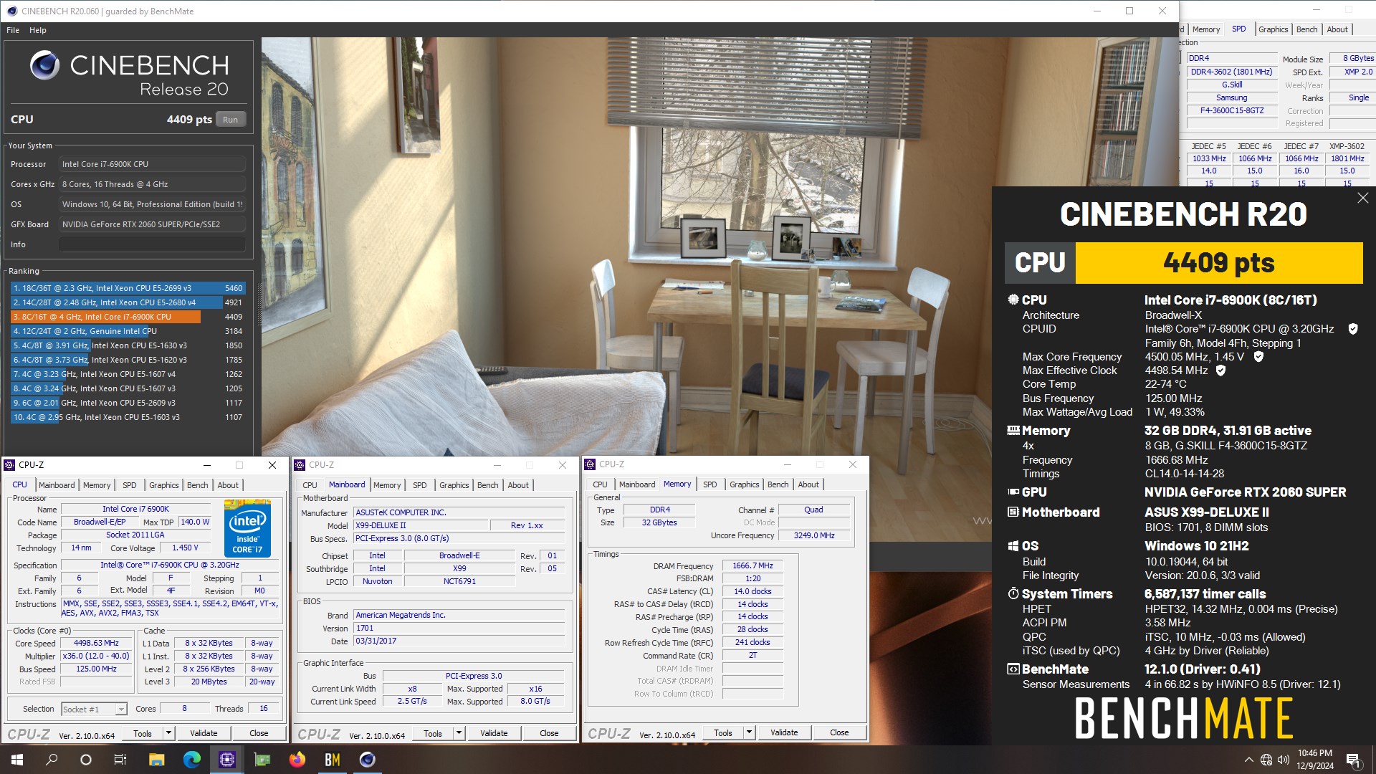Viewport: 1376px width, 774px height.
Task: Run the Cinebench CPU test
Action: [x=230, y=120]
